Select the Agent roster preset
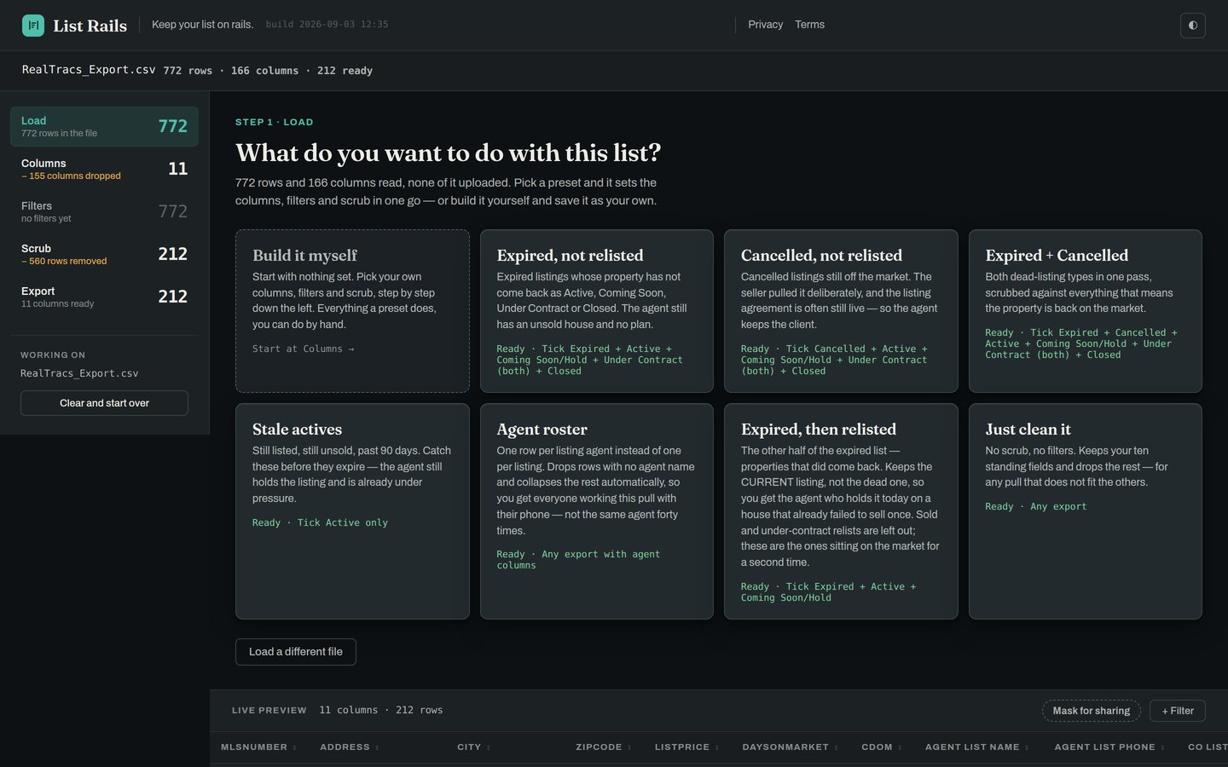This screenshot has height=767, width=1228. tap(597, 511)
